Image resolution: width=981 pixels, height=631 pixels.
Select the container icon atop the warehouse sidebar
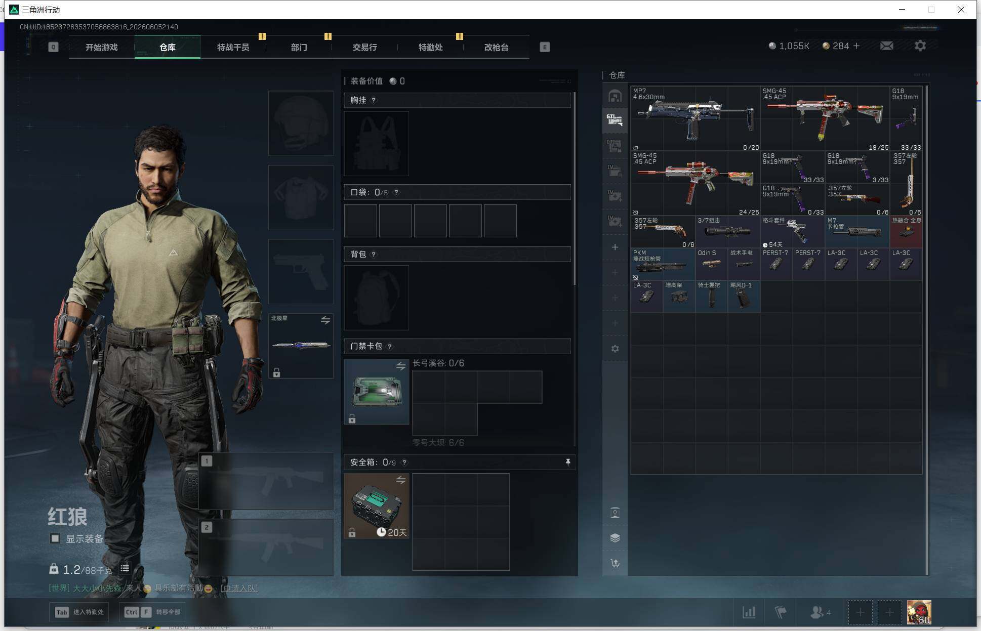615,96
